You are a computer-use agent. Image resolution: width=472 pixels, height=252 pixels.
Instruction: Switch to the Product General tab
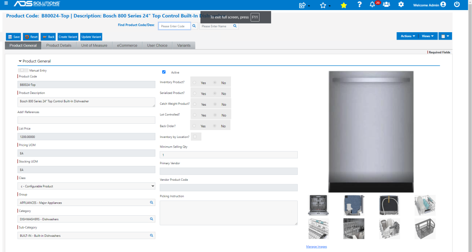(x=23, y=46)
